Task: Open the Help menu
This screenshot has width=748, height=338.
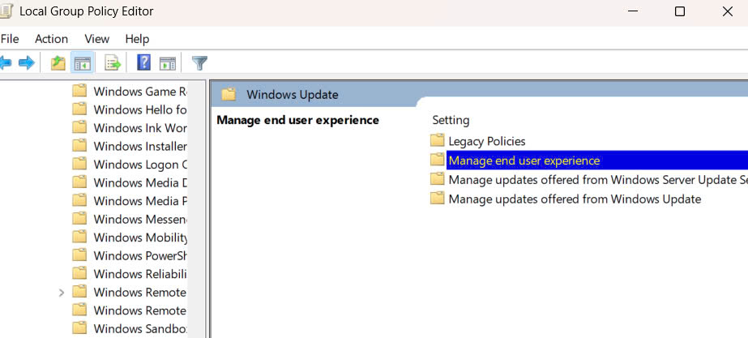Action: tap(137, 39)
